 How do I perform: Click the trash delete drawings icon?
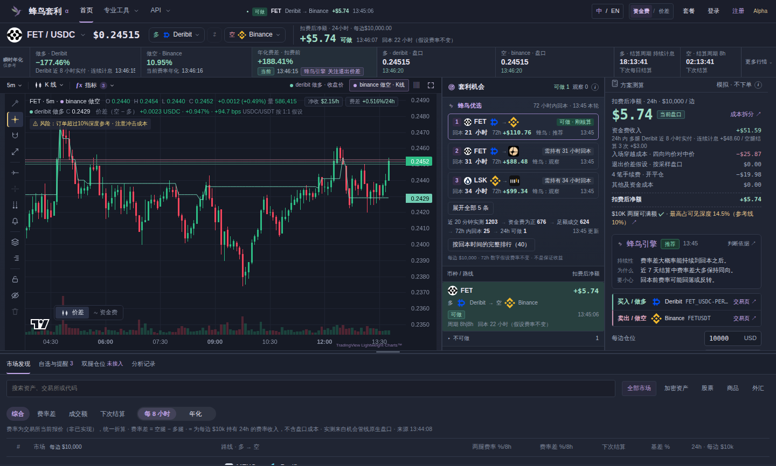point(15,312)
